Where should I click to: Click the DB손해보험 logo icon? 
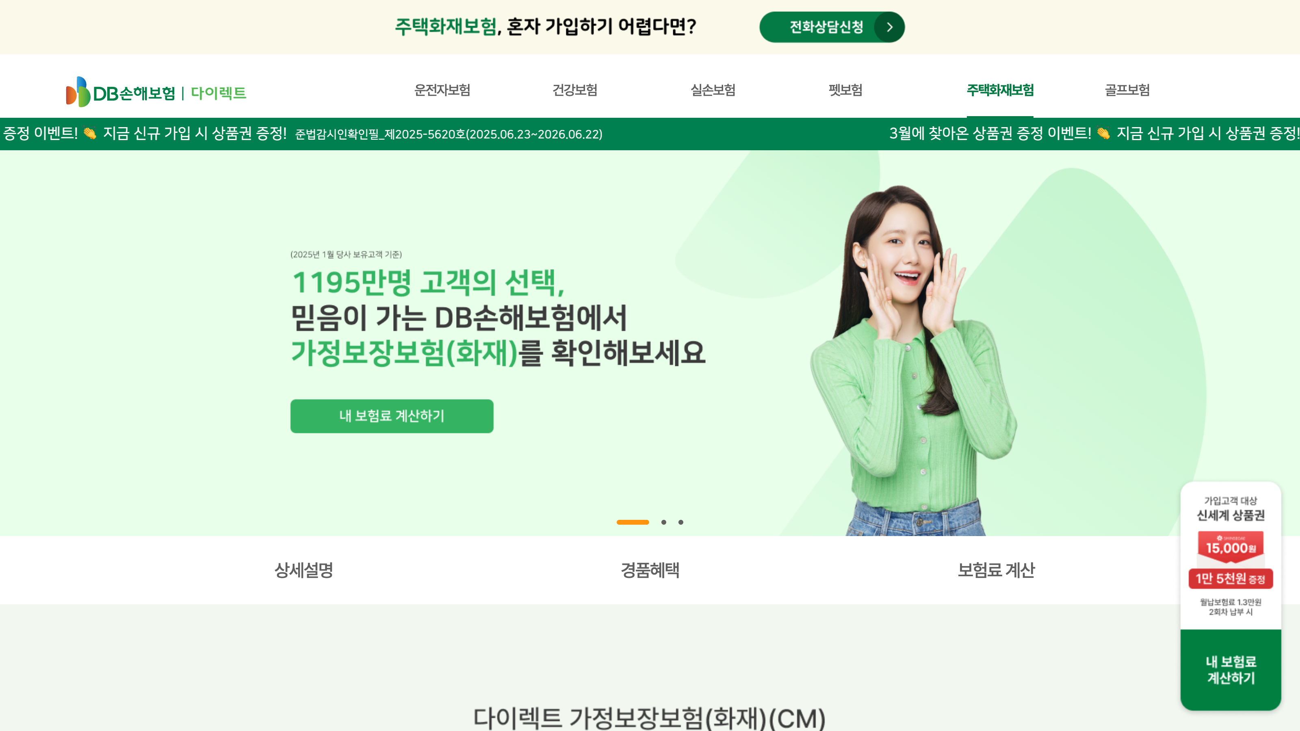click(x=78, y=92)
